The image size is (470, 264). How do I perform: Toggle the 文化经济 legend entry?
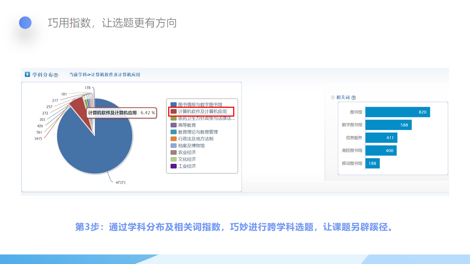187,159
